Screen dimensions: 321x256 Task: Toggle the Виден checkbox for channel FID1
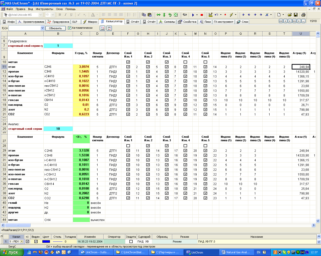[36, 241]
